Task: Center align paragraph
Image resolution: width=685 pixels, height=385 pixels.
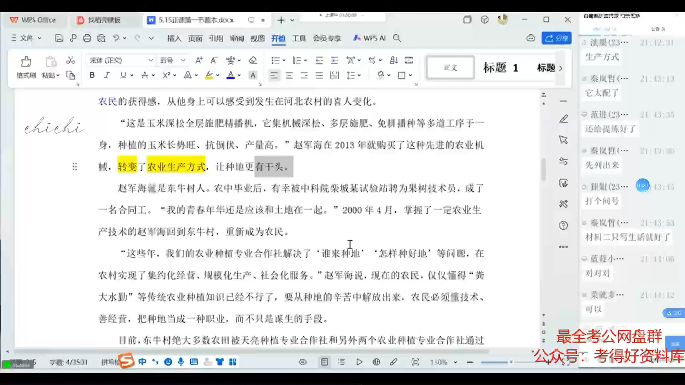Action: point(289,75)
